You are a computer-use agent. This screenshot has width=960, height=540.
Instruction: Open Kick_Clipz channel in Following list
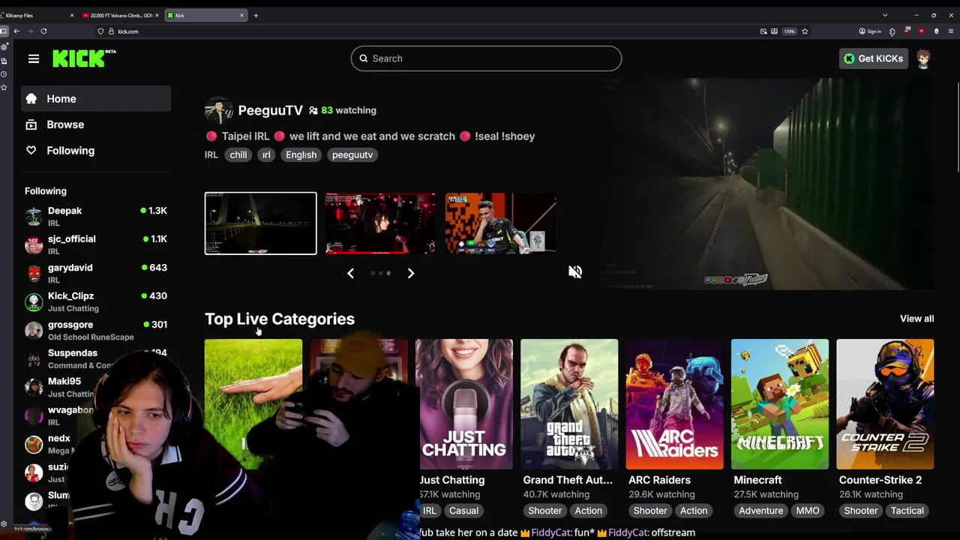coord(96,301)
